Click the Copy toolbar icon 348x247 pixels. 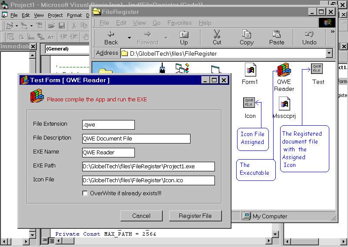click(247, 34)
